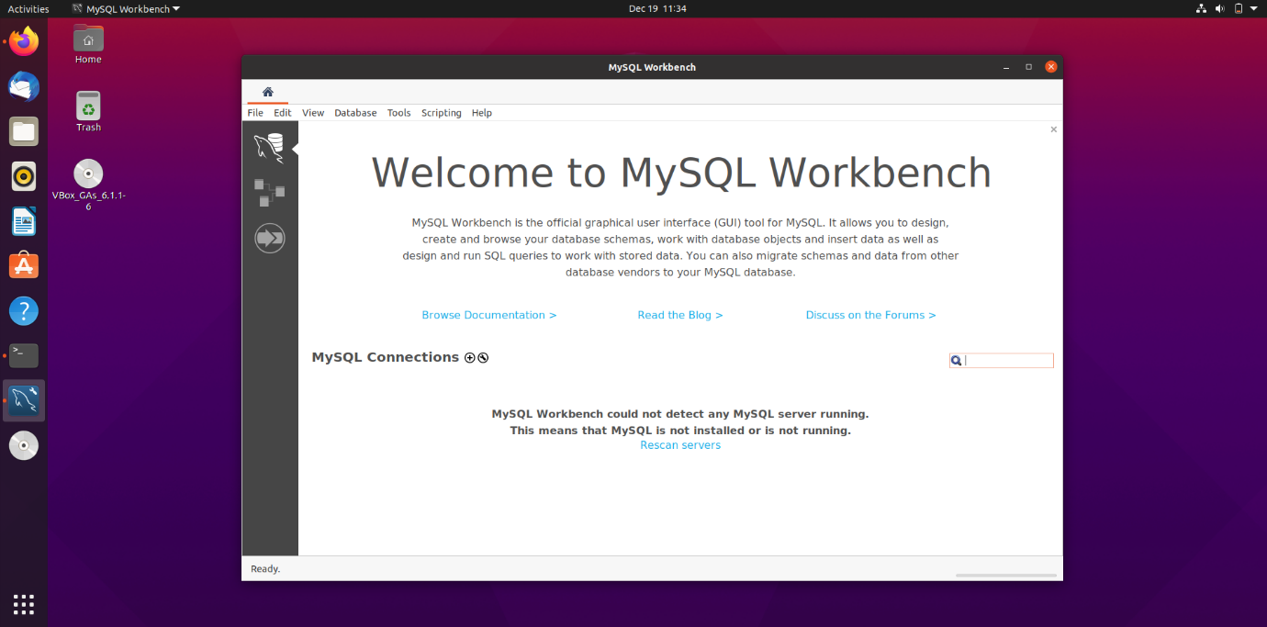This screenshot has height=627, width=1267.
Task: Open the SQL Development dolphin icon
Action: point(269,145)
